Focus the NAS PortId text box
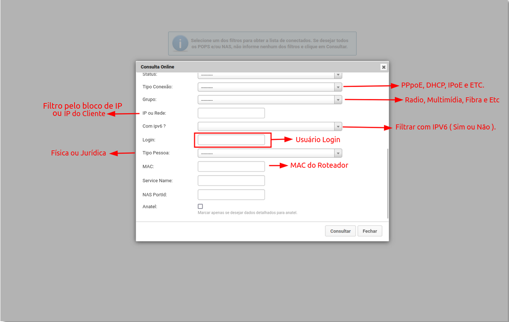Screen dimensions: 509x322 point(231,194)
